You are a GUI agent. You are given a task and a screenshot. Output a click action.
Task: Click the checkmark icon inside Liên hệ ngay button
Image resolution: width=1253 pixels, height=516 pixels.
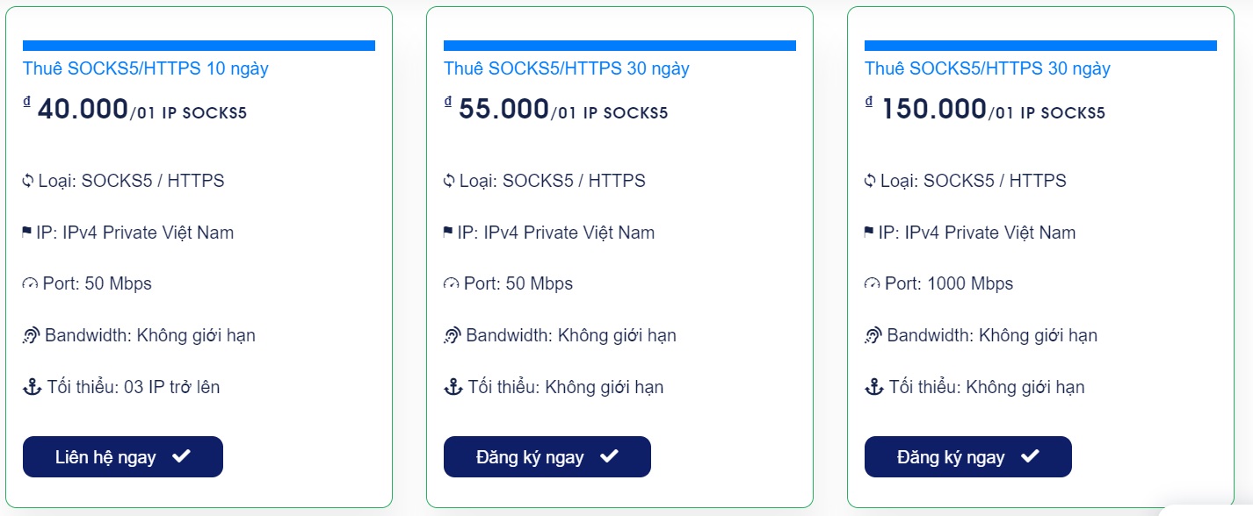[x=183, y=456]
